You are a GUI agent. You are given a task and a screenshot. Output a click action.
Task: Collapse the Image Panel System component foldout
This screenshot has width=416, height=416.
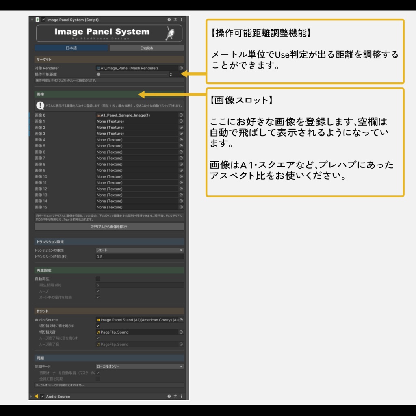coord(32,19)
